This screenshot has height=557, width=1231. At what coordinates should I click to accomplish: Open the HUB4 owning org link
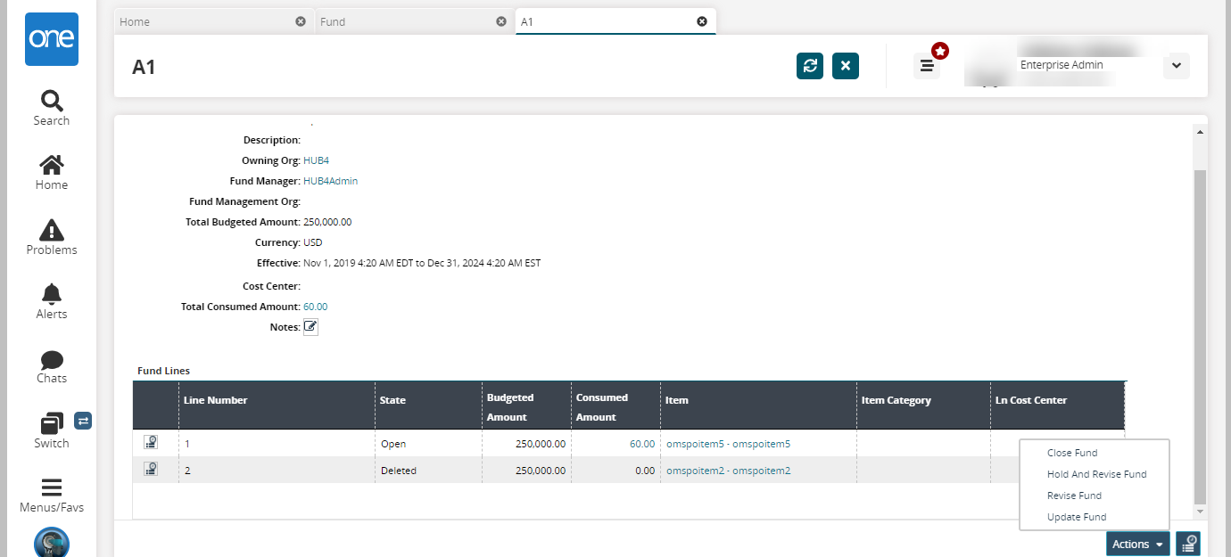point(317,160)
